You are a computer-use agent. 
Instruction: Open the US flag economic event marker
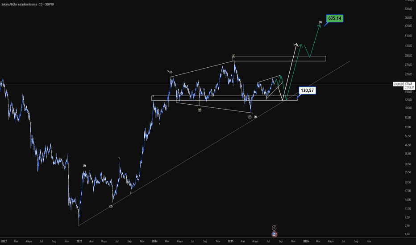tap(275, 234)
